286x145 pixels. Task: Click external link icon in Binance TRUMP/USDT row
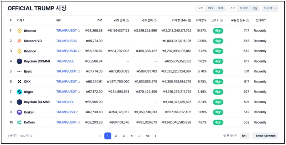click(x=79, y=31)
